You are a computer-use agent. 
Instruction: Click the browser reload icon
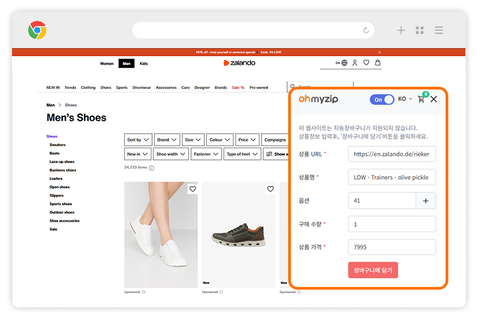click(366, 30)
